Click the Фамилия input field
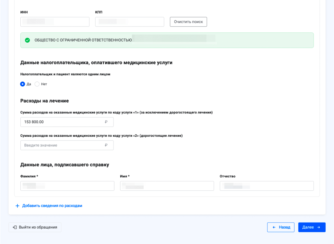Image resolution: width=334 pixels, height=244 pixels. click(67, 186)
